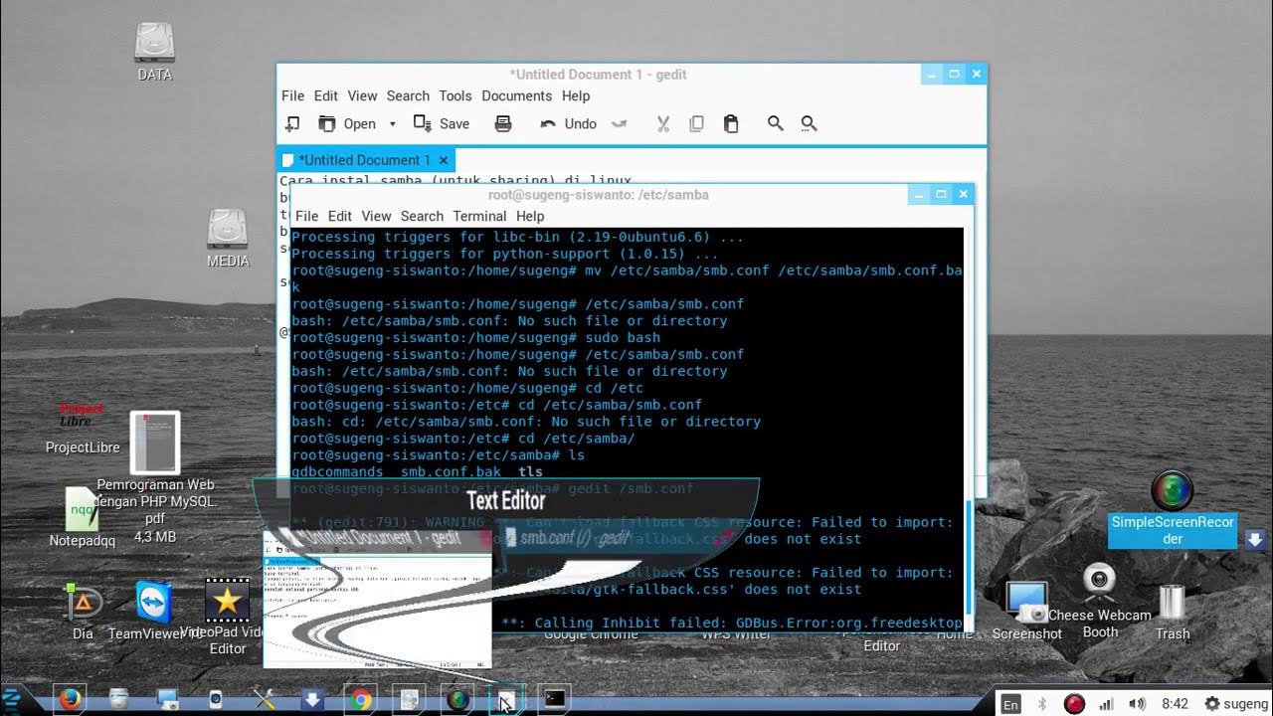Open the DATA drive desktop icon
The width and height of the screenshot is (1273, 716).
tap(154, 53)
